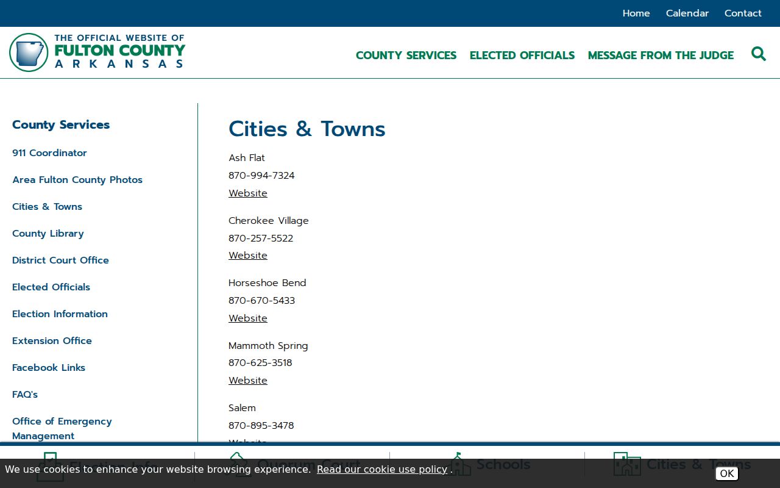Open the site search magnifier icon
780x488 pixels.
(x=759, y=54)
